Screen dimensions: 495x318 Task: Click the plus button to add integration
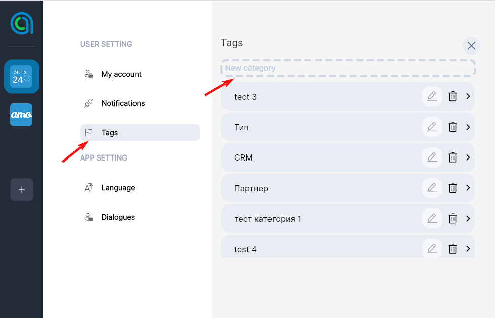[22, 190]
